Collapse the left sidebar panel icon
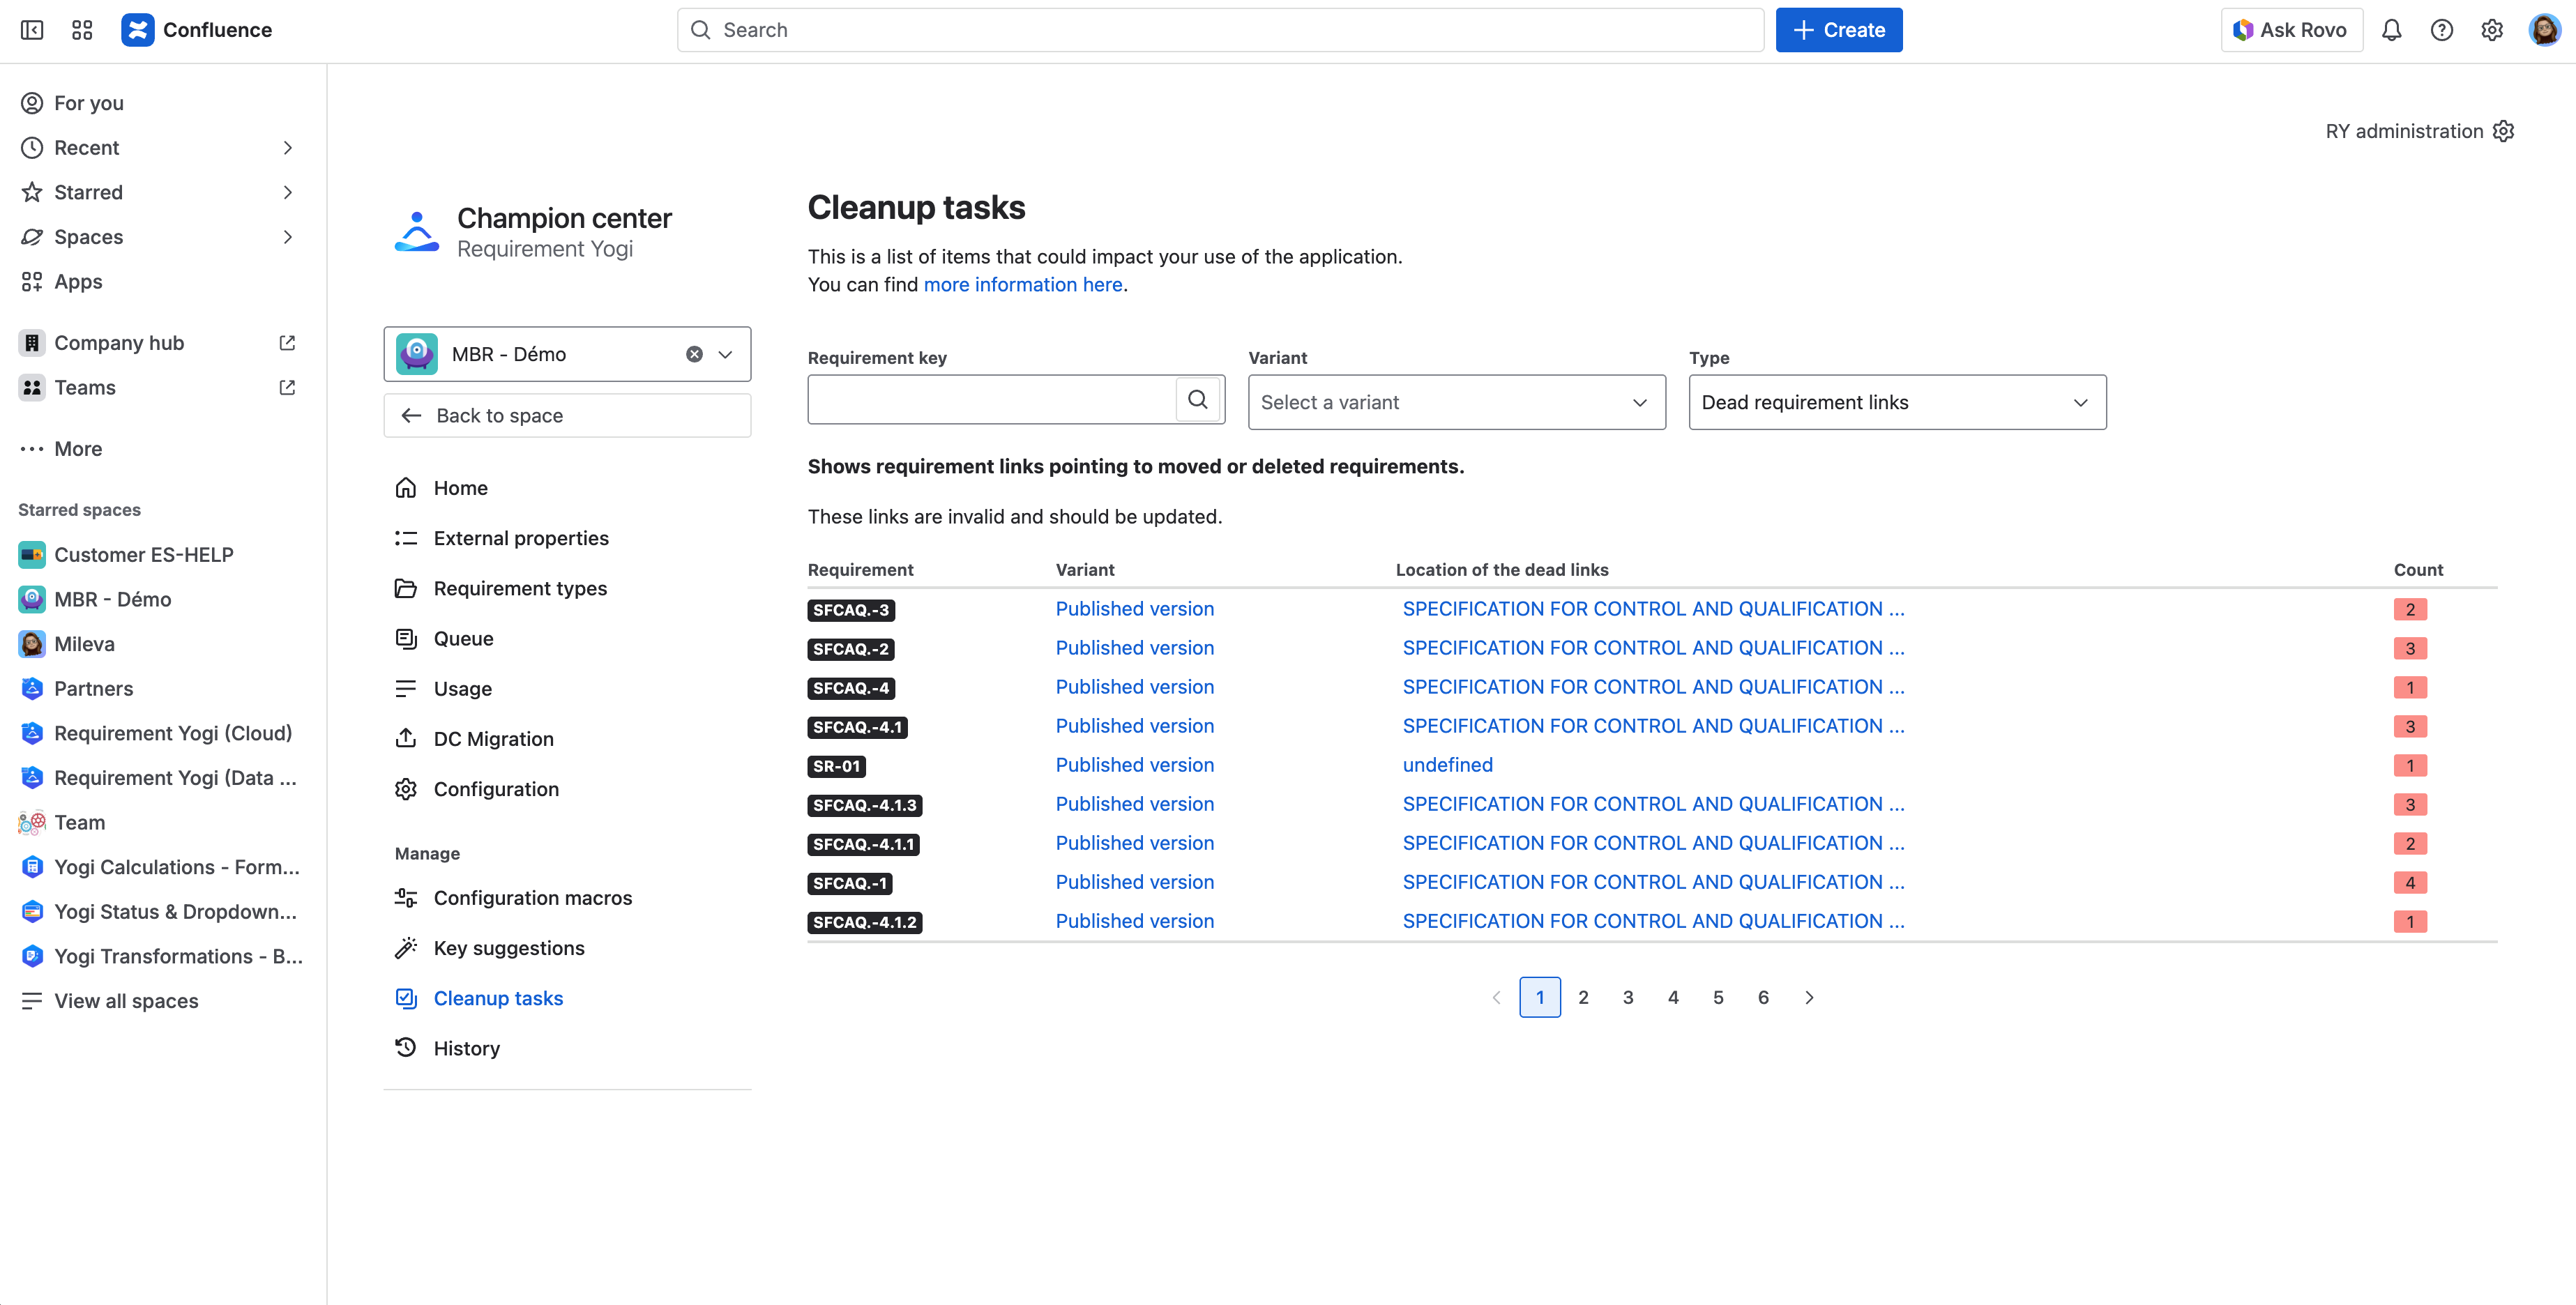The width and height of the screenshot is (2576, 1305). click(x=32, y=30)
